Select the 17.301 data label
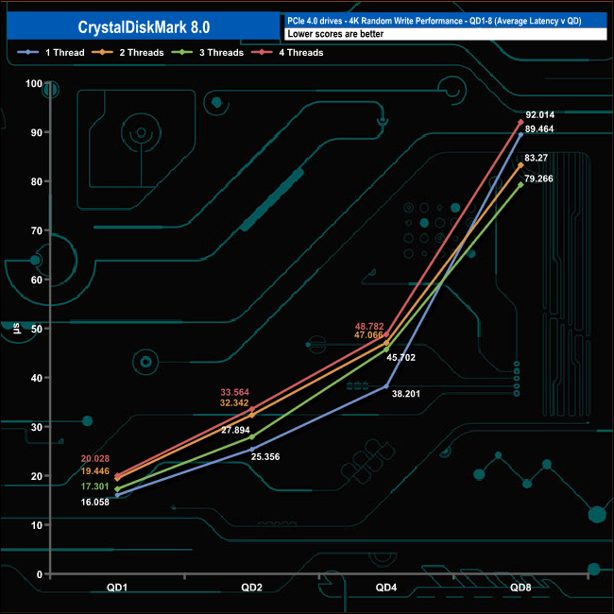Viewport: 614px width, 614px height. [x=94, y=486]
